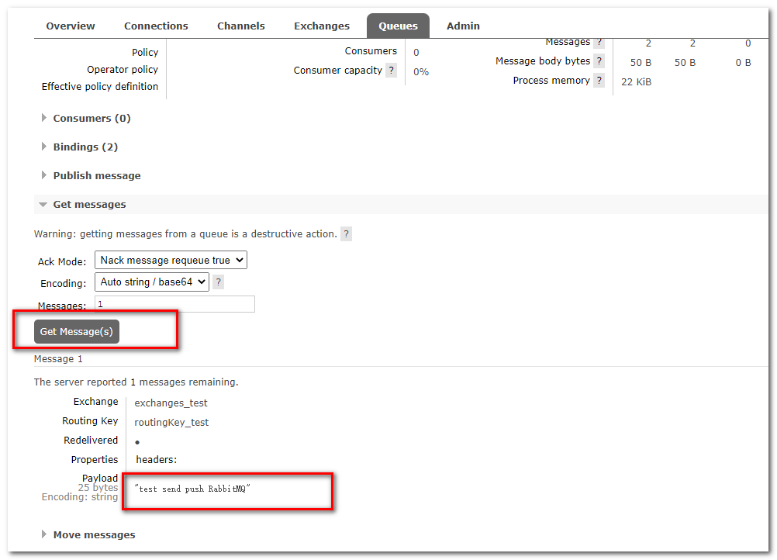Open the Connections tab
This screenshot has width=777, height=560.
coord(156,26)
